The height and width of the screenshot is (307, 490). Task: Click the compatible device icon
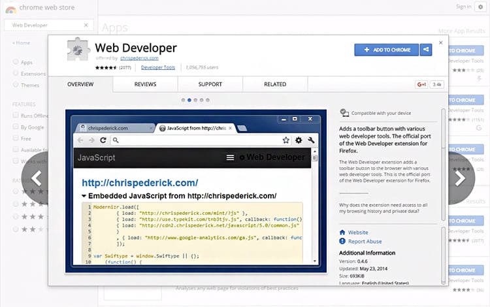point(344,113)
